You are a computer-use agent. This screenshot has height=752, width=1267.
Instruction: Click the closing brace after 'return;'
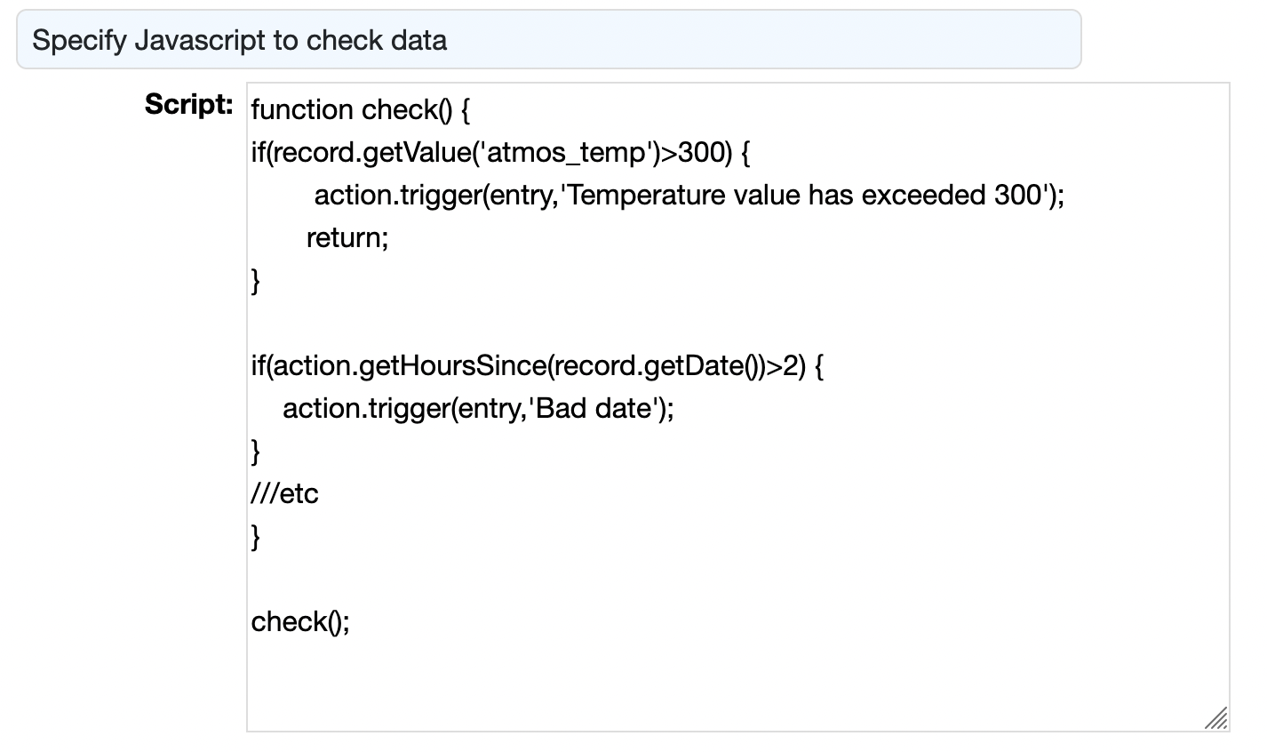point(257,281)
